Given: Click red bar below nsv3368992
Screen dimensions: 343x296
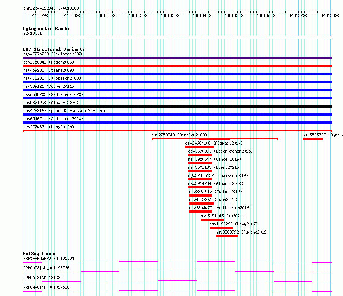Looking at the screenshot, I should (x=227, y=236).
